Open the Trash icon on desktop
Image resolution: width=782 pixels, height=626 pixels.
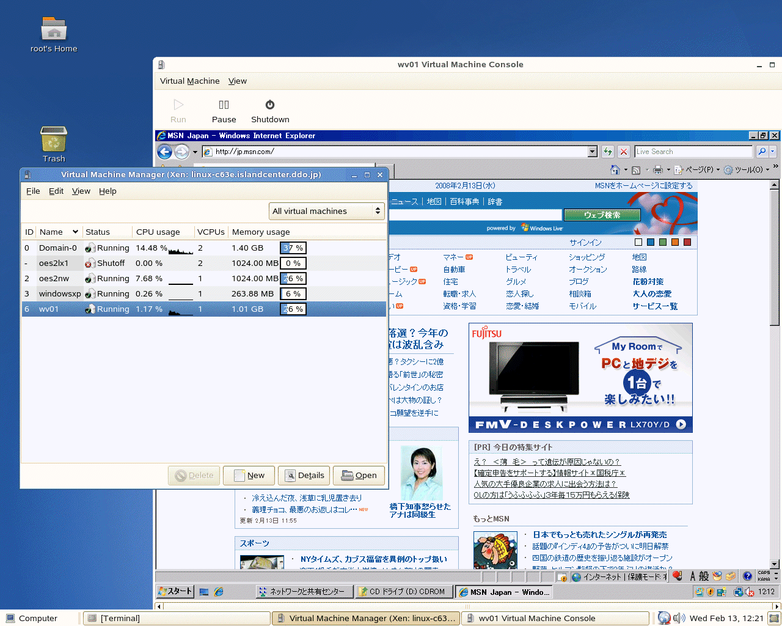54,139
